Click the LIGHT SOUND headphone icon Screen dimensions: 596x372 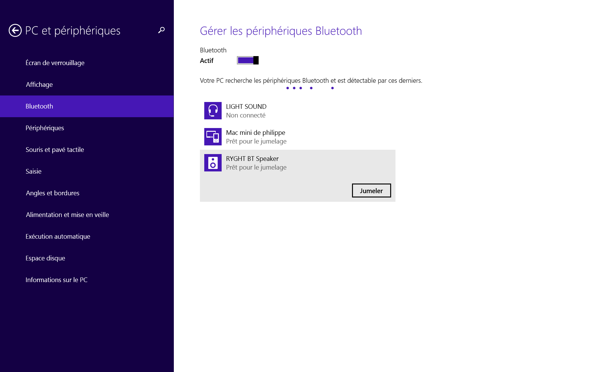(213, 111)
